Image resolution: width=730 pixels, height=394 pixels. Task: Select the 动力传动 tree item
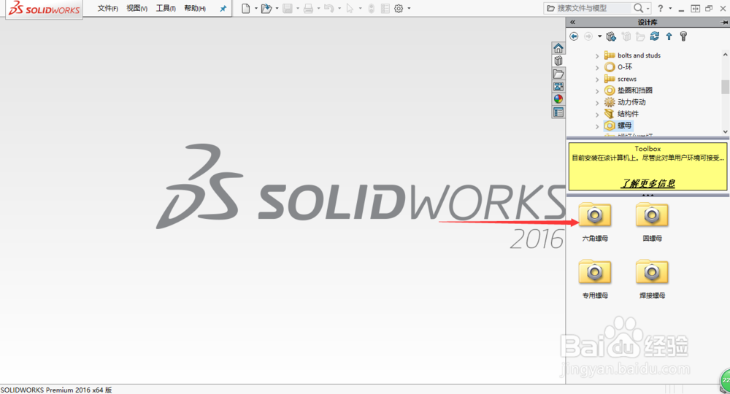[631, 102]
